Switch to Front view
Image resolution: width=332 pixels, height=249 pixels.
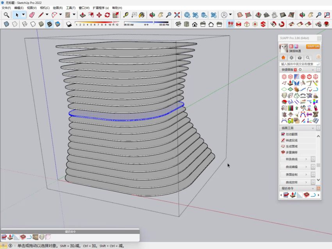195,24
